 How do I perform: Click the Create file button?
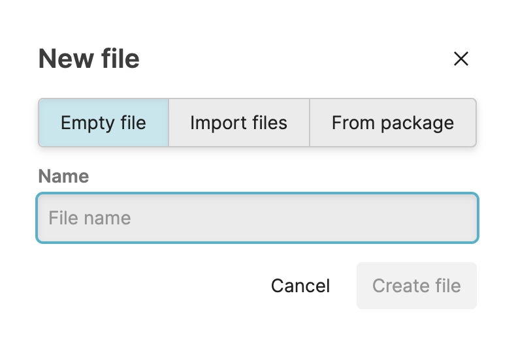(x=417, y=286)
